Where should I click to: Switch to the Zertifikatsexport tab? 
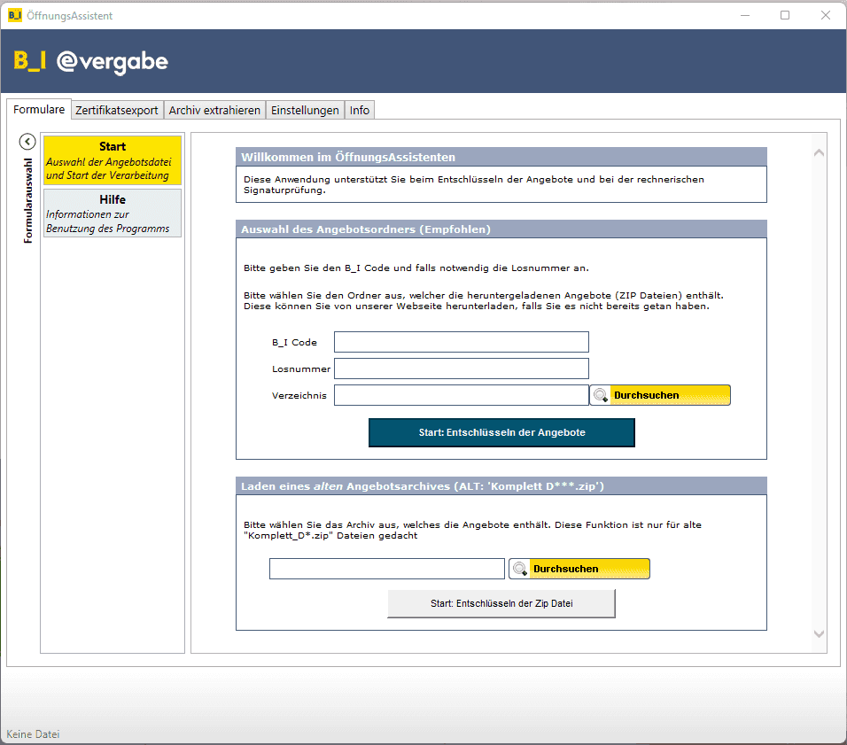(116, 110)
